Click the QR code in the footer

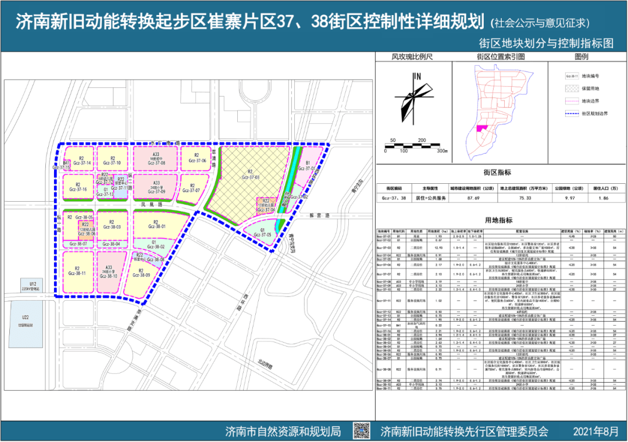[x=362, y=430]
